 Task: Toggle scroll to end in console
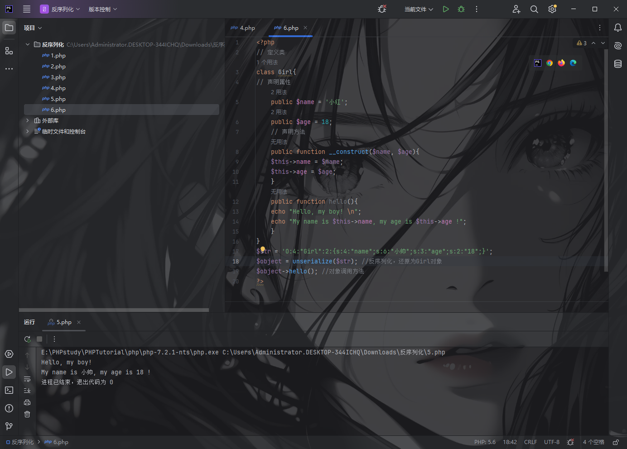(x=27, y=390)
